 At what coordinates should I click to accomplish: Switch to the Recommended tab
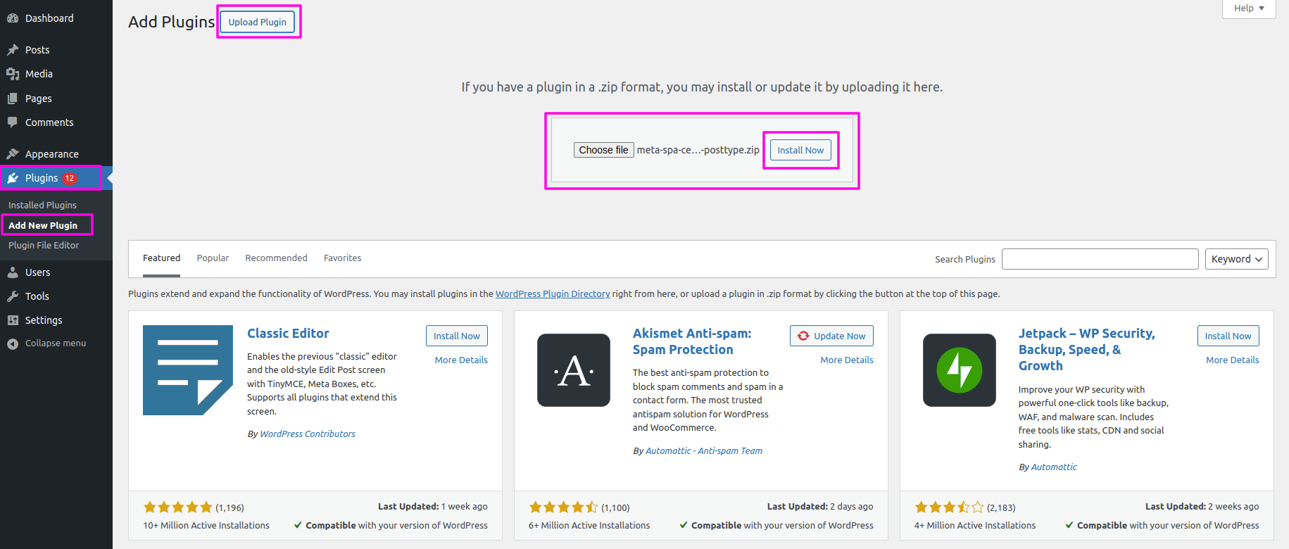click(x=277, y=258)
